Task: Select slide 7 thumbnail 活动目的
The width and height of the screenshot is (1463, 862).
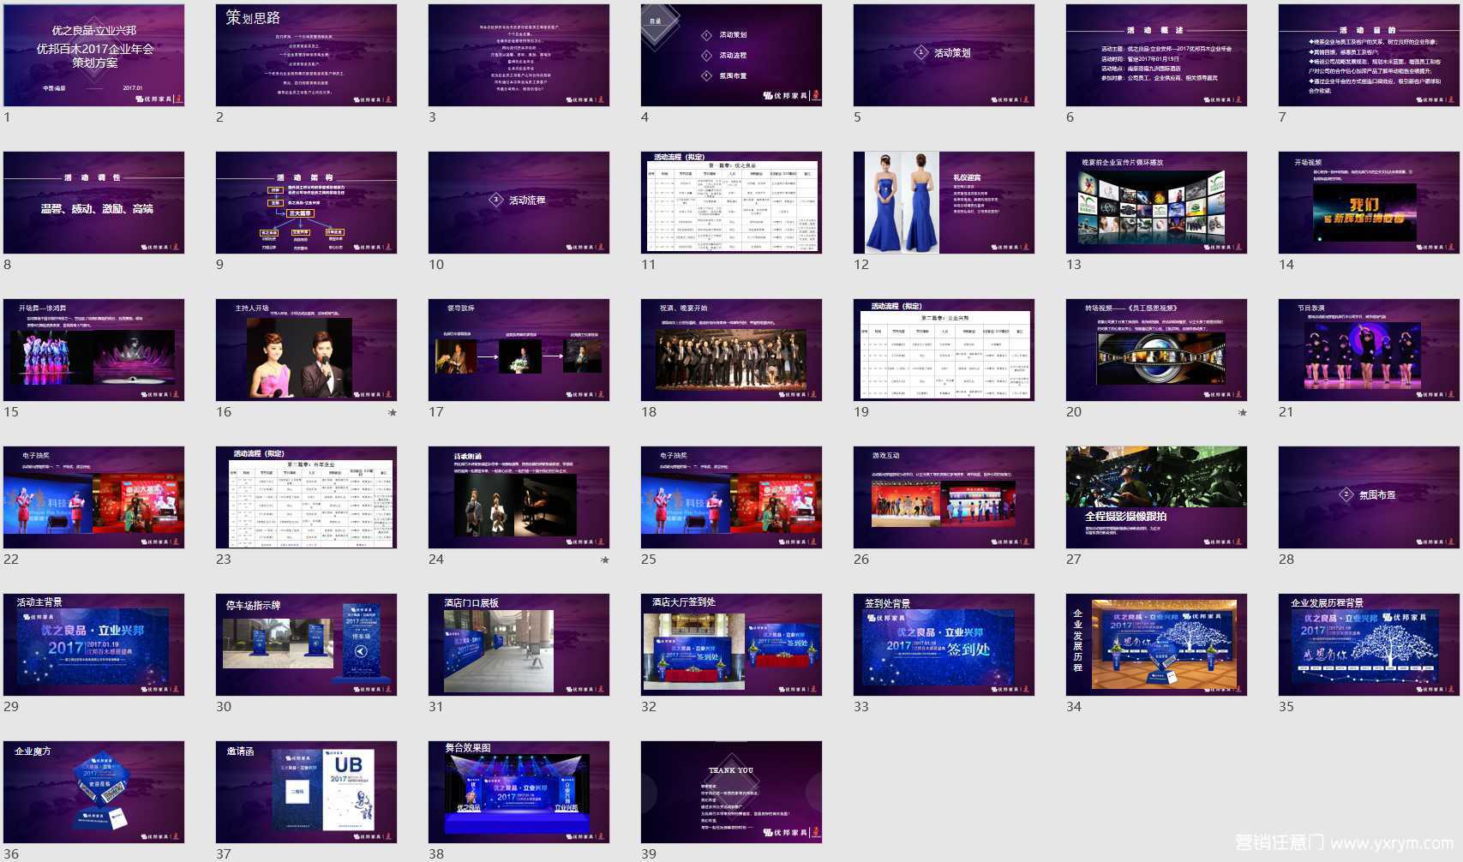Action: tap(1370, 55)
